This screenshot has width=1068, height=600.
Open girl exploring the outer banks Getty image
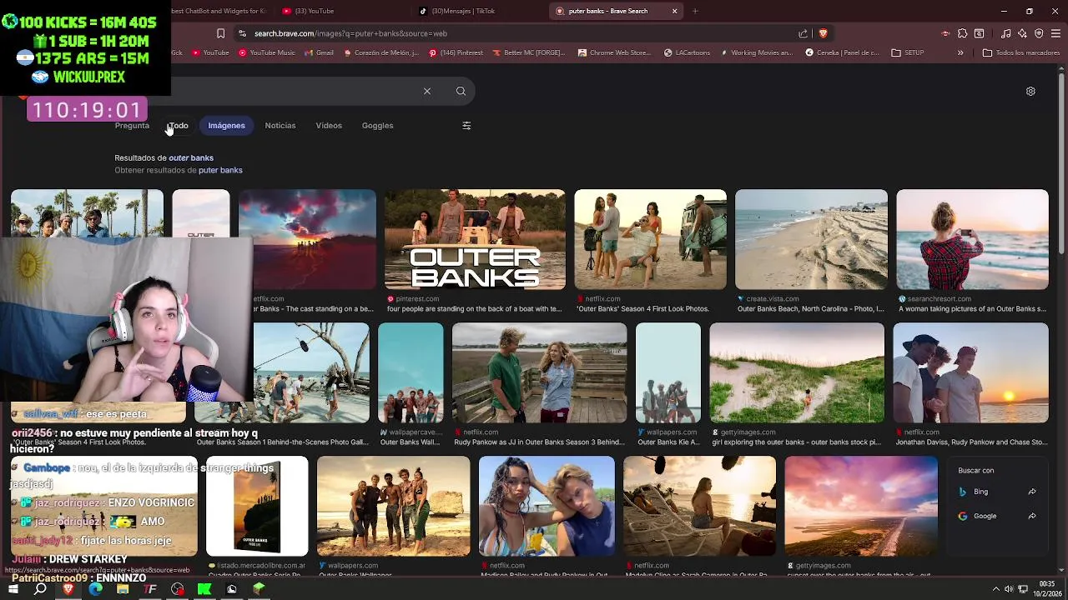coord(797,373)
